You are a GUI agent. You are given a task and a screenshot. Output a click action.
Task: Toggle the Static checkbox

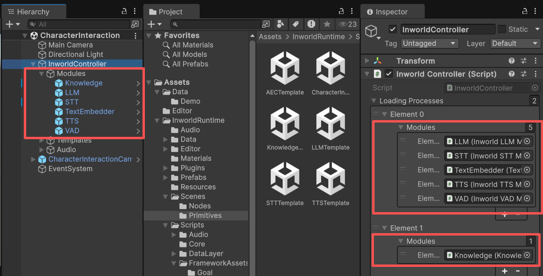click(502, 29)
